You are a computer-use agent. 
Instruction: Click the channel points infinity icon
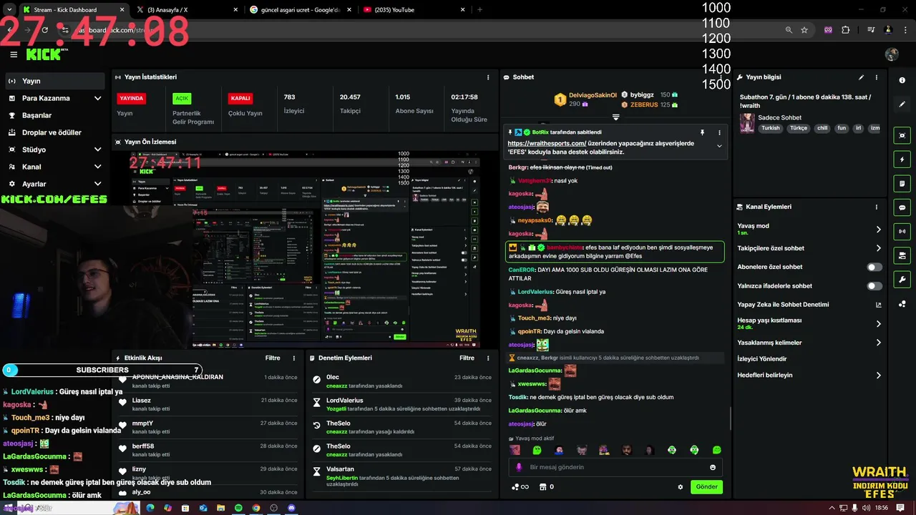[x=520, y=487]
